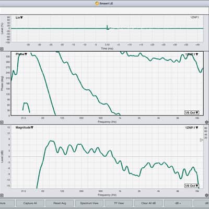209x209 pixels.
Task: Collapse the magnitude pane using its corner icon
Action: point(2,195)
